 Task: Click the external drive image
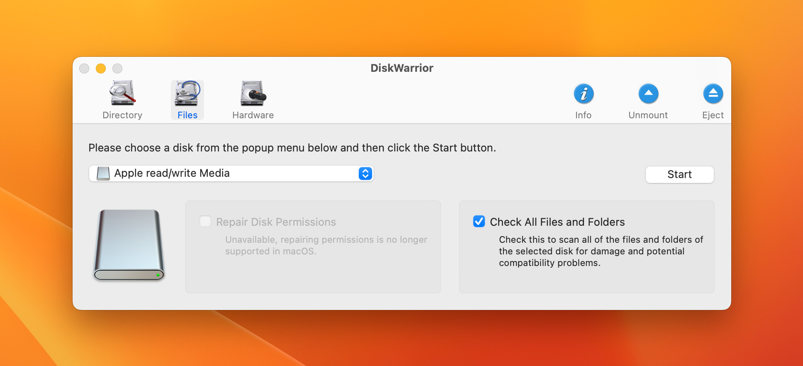coord(129,245)
